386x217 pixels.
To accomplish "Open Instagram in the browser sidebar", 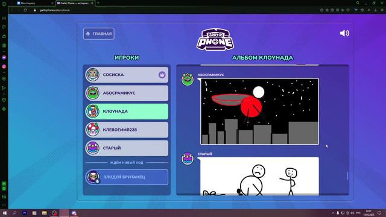I will (x=4, y=66).
